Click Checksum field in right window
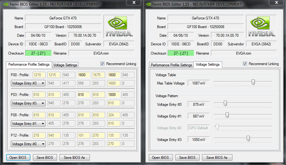Screen dimensions: 286x165 [181, 53]
